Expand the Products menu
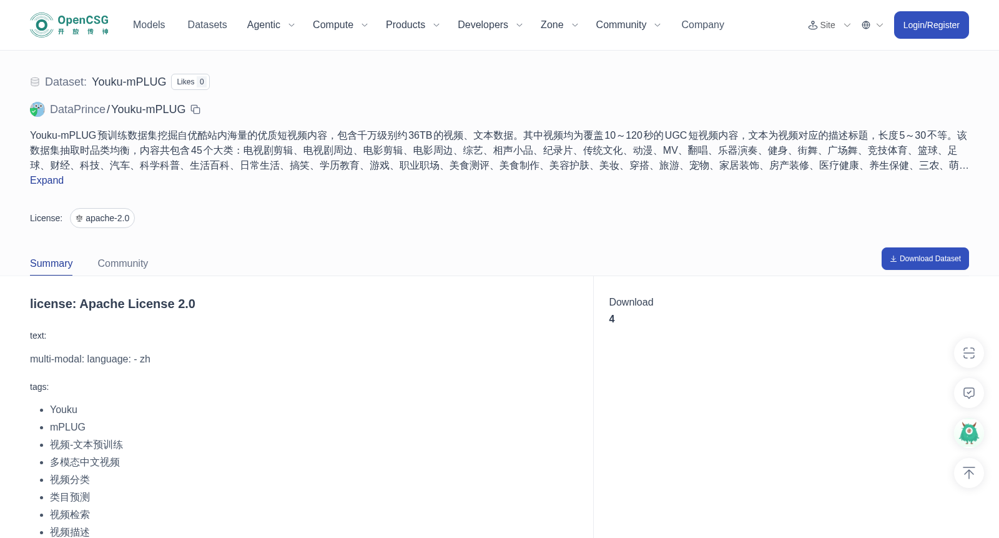999x538 pixels. pyautogui.click(x=413, y=25)
